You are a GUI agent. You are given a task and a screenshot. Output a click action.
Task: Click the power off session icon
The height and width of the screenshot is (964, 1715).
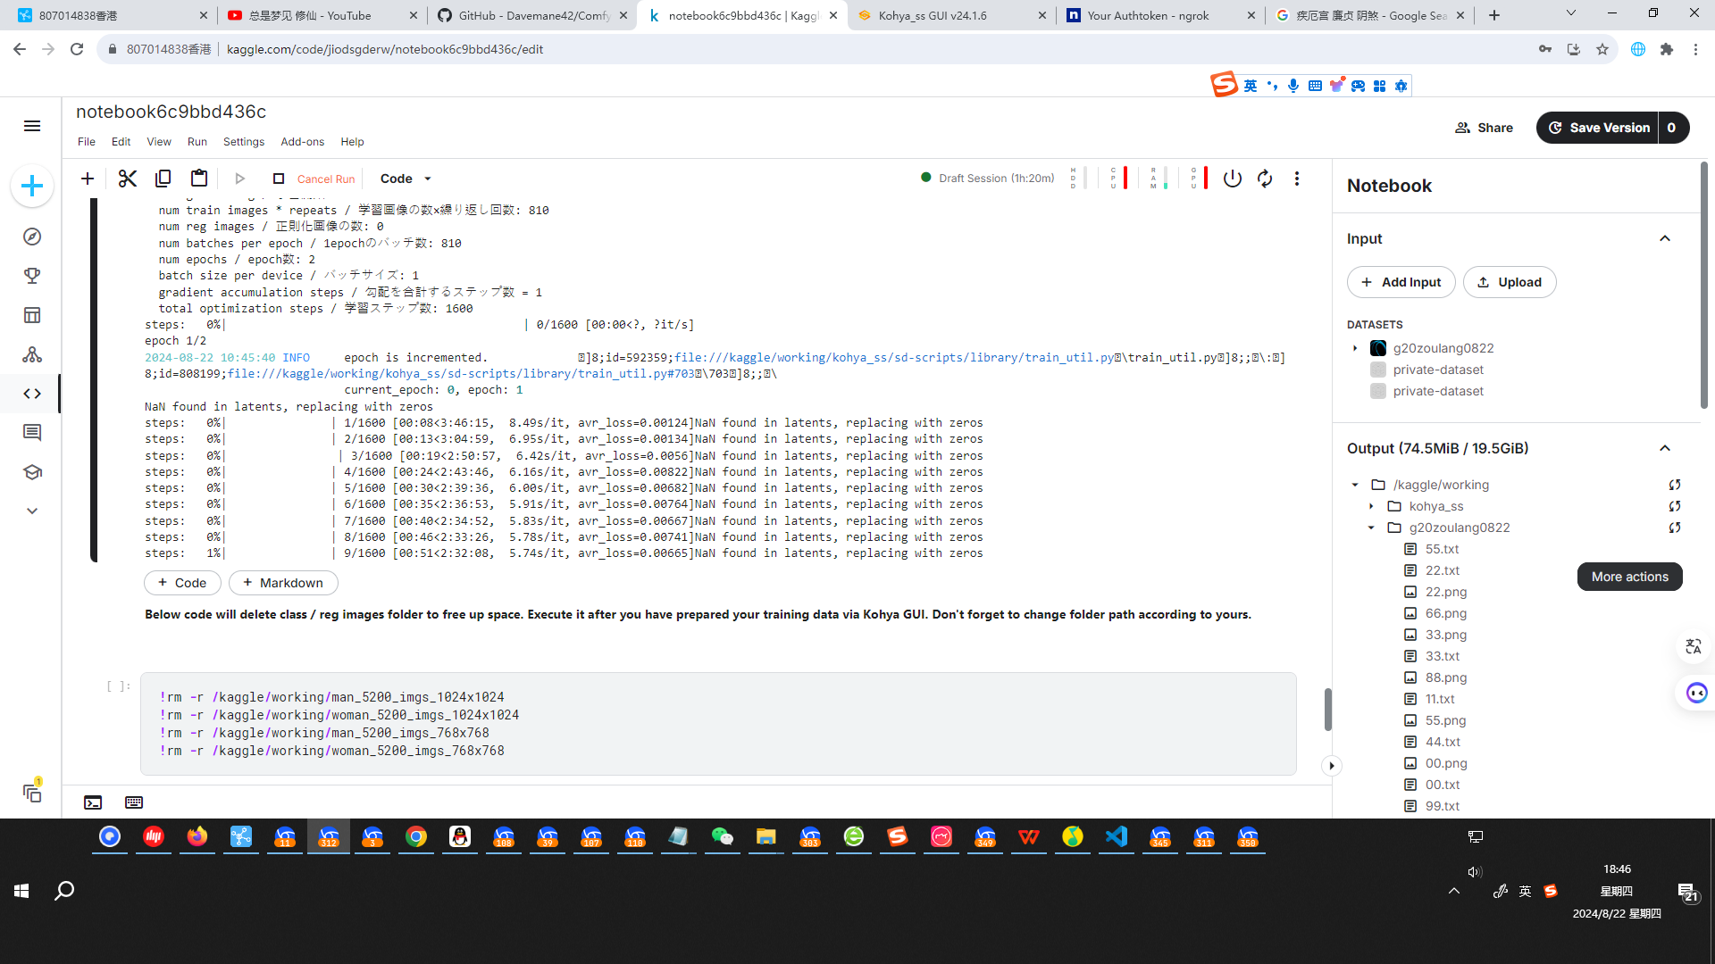pyautogui.click(x=1233, y=179)
